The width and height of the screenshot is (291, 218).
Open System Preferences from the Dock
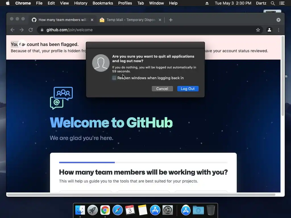click(x=168, y=210)
